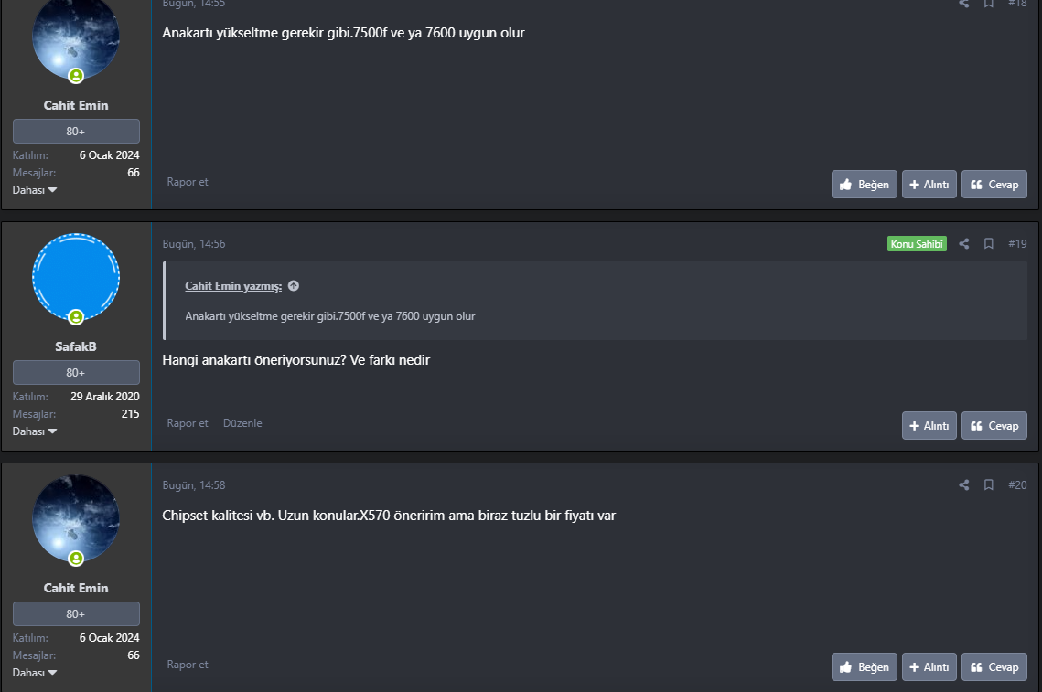The image size is (1042, 692).
Task: Report SafakB's post via Rapor et
Action: point(188,423)
